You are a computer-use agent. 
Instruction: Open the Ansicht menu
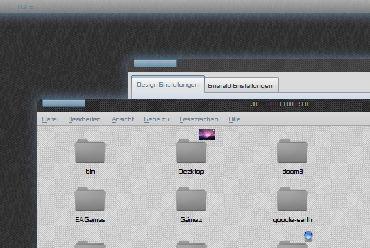coord(123,119)
